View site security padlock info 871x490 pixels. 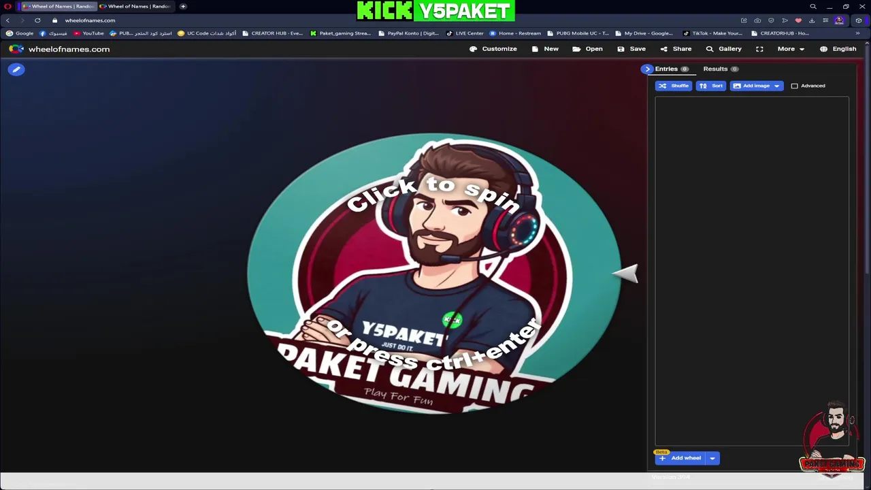[54, 20]
